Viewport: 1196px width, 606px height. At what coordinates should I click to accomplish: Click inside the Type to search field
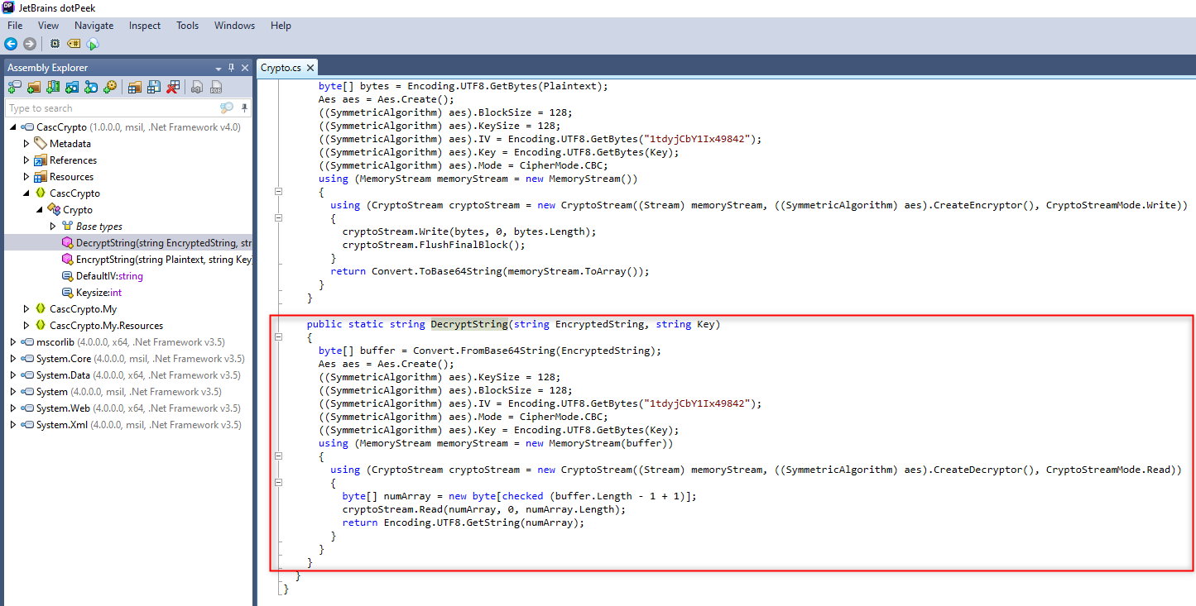99,107
